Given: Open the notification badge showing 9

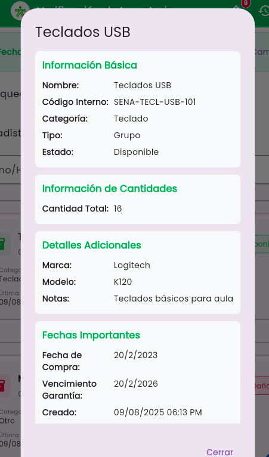Looking at the screenshot, I should (246, 4).
